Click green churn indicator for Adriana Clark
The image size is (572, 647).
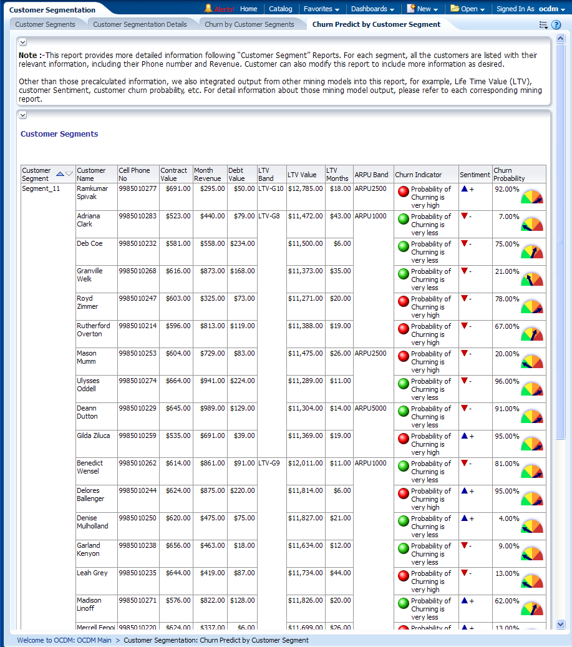coord(403,219)
